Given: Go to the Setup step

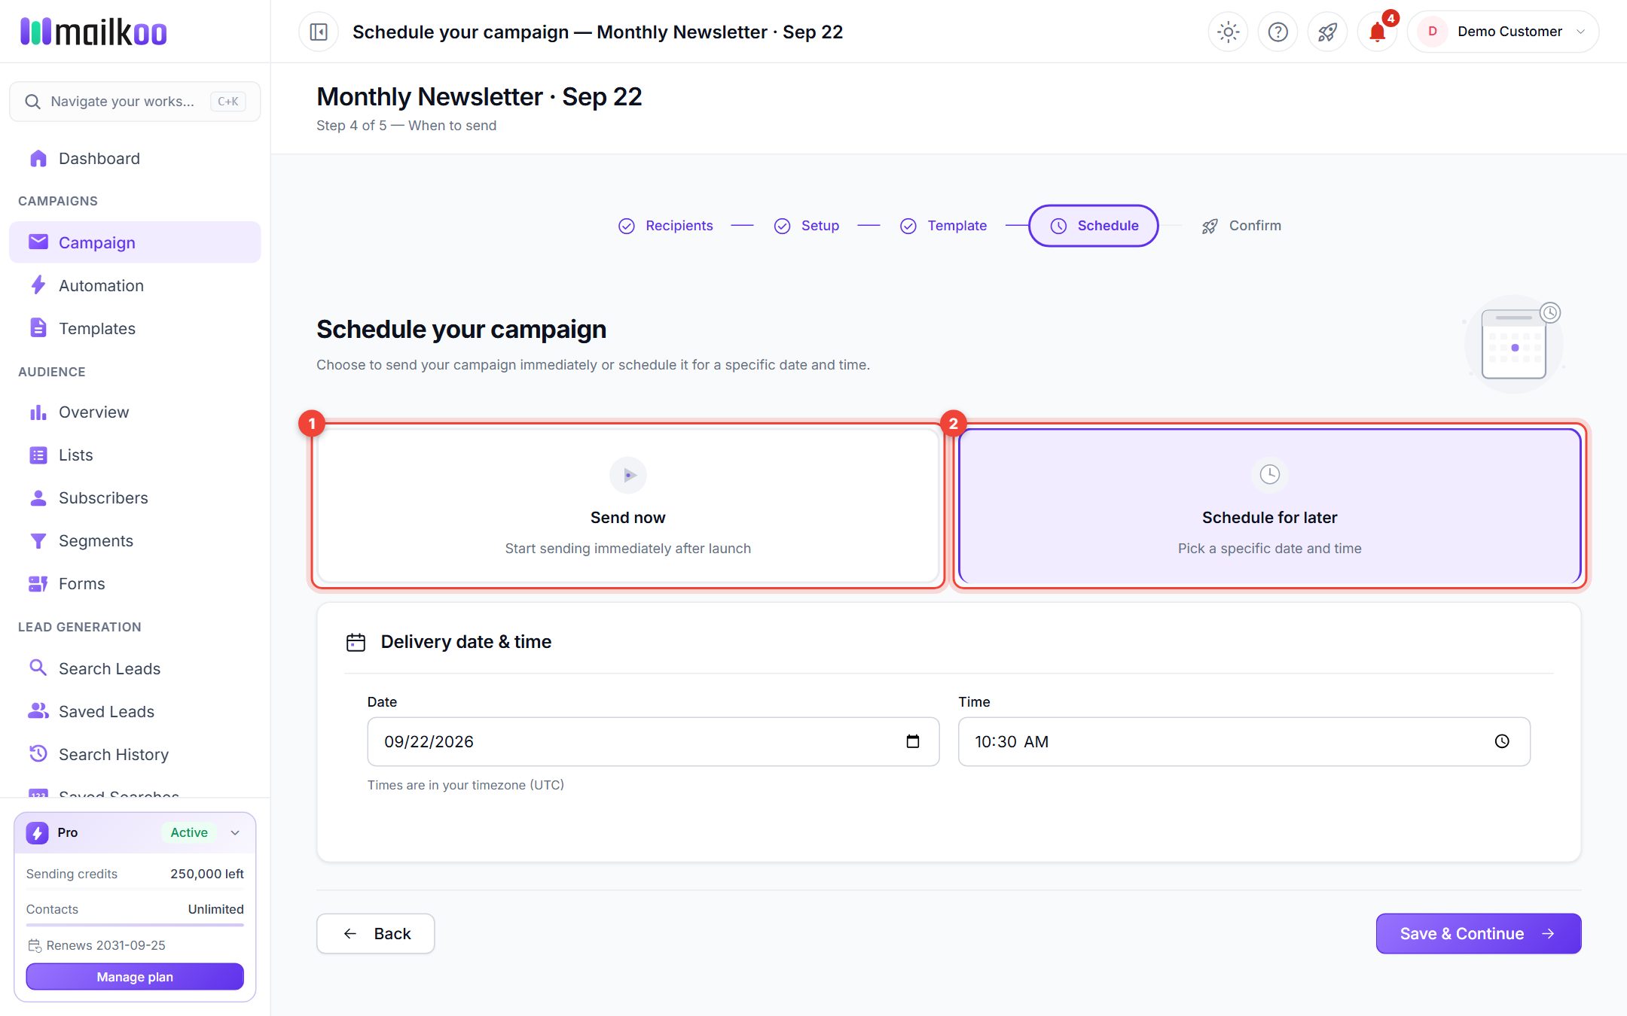Looking at the screenshot, I should [x=806, y=226].
